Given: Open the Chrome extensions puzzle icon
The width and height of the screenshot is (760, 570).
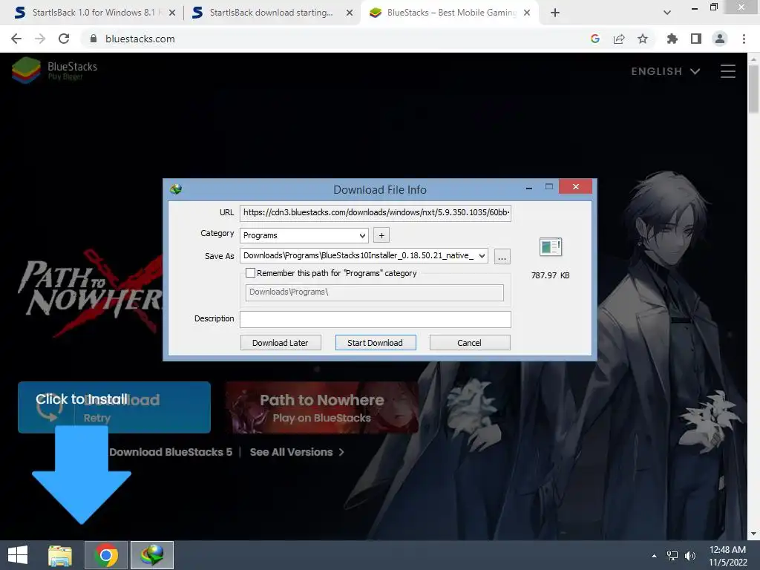Looking at the screenshot, I should (x=672, y=39).
